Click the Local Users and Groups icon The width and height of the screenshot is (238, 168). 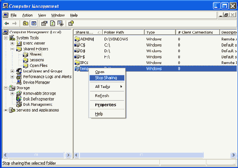[19, 71]
